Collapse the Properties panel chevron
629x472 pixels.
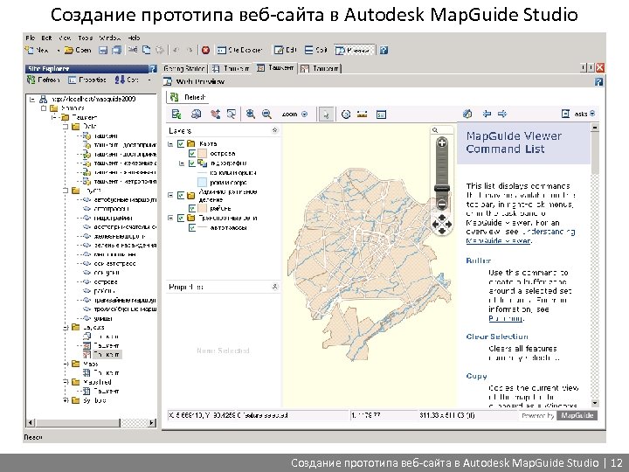click(x=275, y=287)
